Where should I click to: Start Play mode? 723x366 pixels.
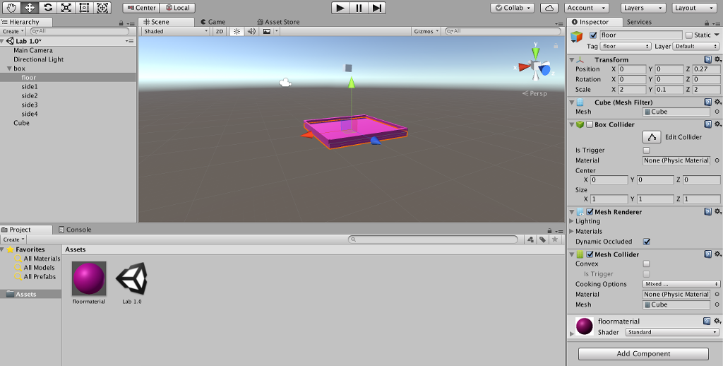click(340, 8)
